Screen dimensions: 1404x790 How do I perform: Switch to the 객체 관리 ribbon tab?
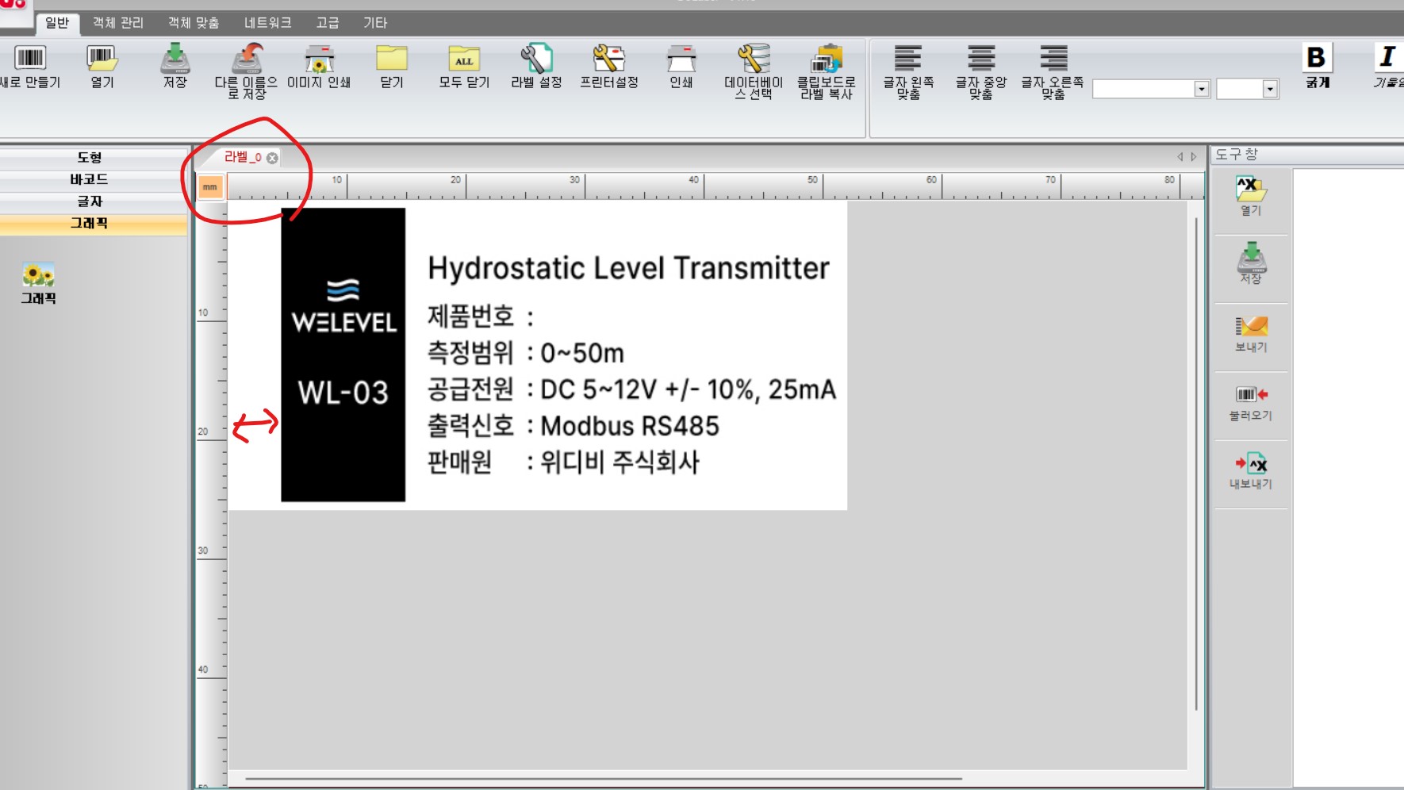118,23
